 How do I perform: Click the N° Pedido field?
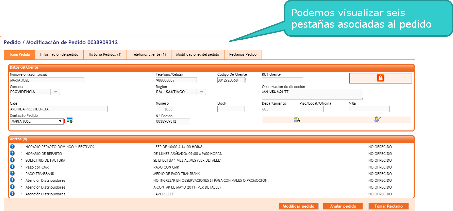(173, 121)
